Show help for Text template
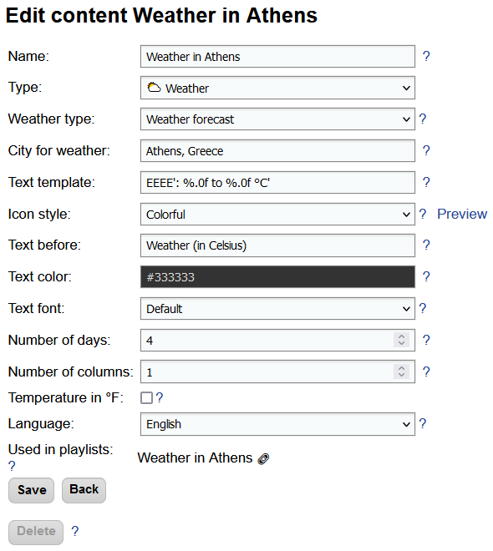 [x=426, y=182]
